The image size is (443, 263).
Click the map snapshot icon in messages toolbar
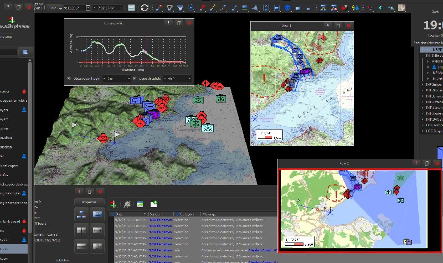click(140, 204)
